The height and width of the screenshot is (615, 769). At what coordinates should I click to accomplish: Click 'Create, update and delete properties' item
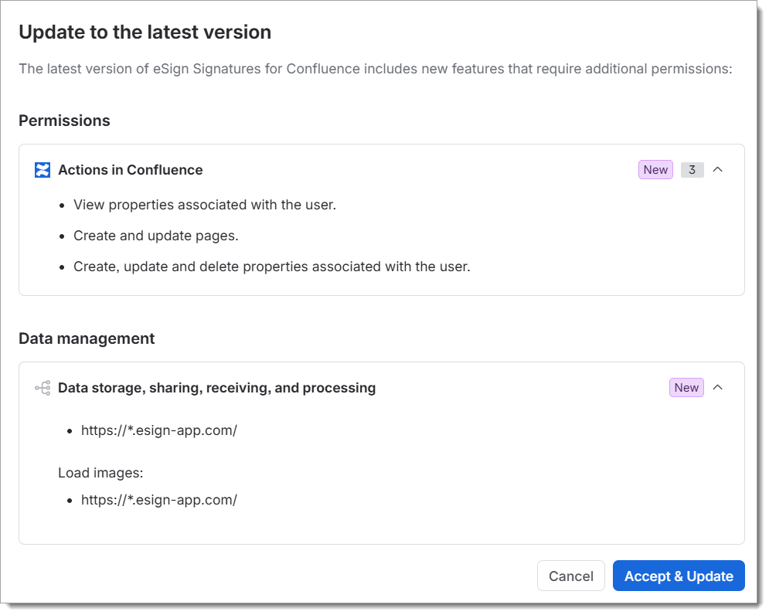[x=272, y=267]
